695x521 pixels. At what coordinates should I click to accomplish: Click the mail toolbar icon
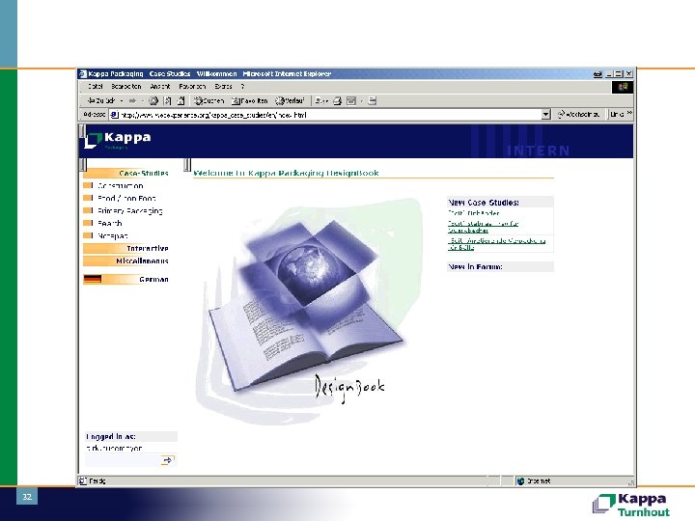[x=321, y=101]
